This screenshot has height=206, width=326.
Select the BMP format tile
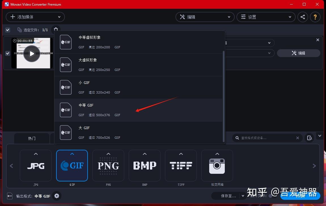coord(145,166)
